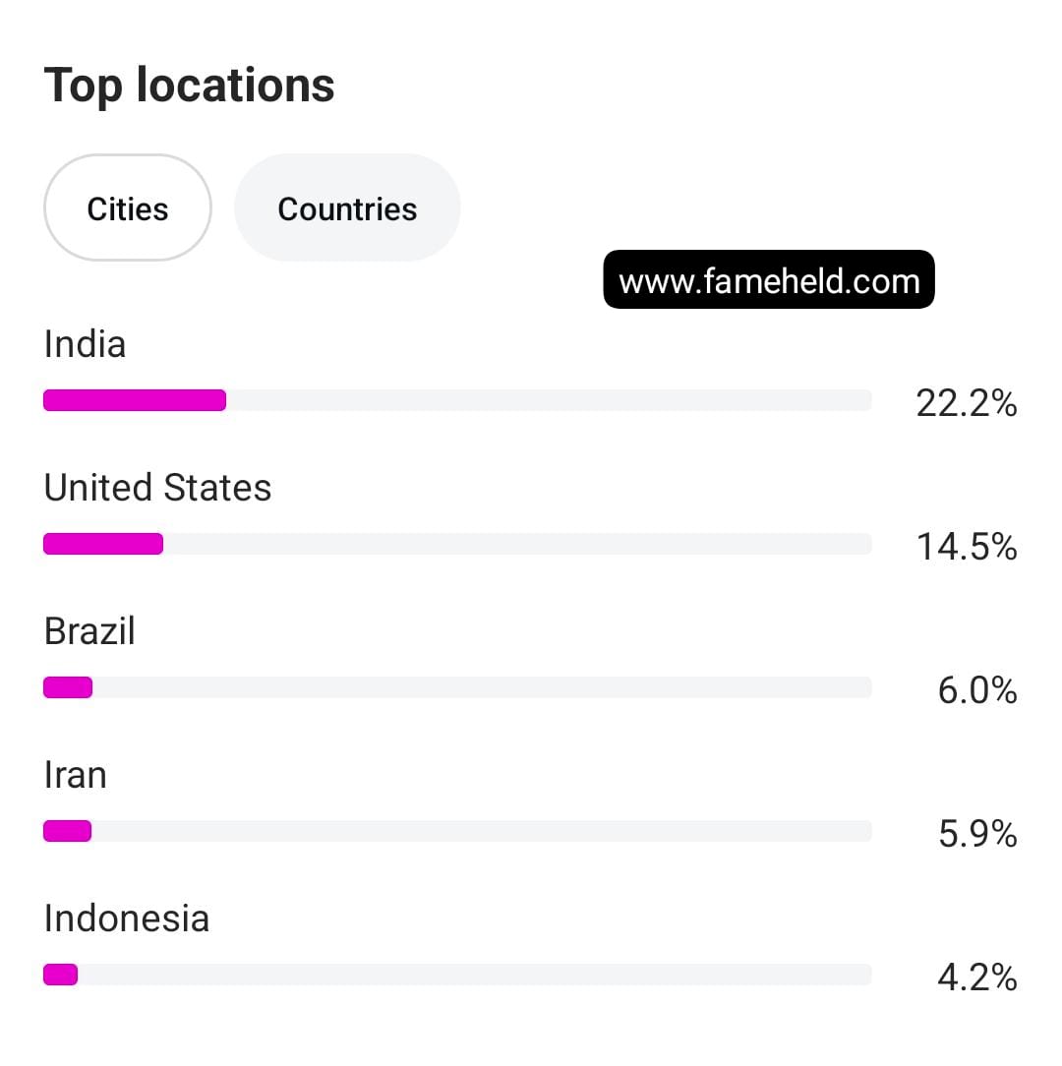Click United States' magenta filled bar
The width and height of the screenshot is (1062, 1066).
click(103, 544)
